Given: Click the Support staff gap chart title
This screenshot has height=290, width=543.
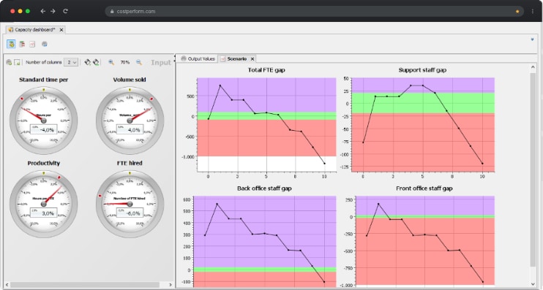Looking at the screenshot, I should click(x=422, y=70).
